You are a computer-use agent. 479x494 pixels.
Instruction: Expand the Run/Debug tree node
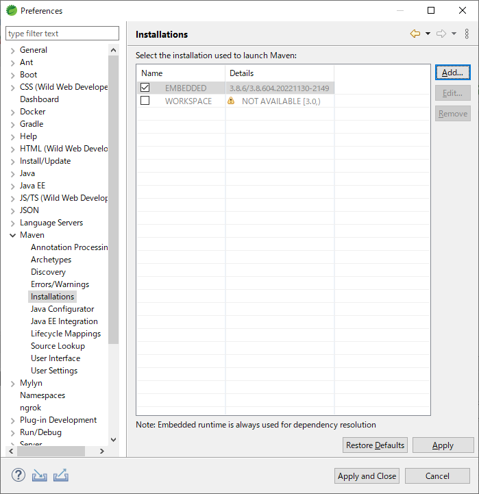click(12, 433)
